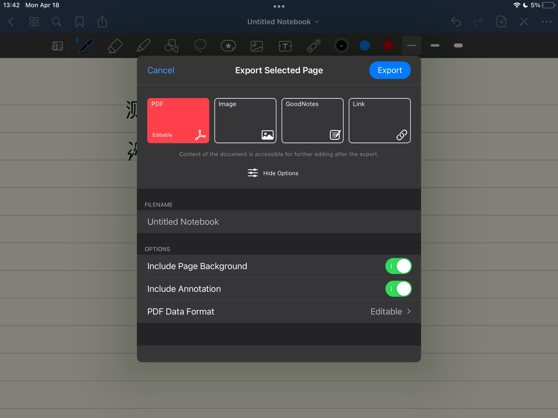Choose the Image export format
The image size is (558, 418).
[245, 120]
